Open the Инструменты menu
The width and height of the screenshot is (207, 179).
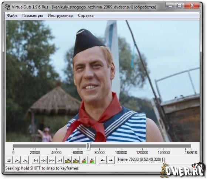pos(61,16)
